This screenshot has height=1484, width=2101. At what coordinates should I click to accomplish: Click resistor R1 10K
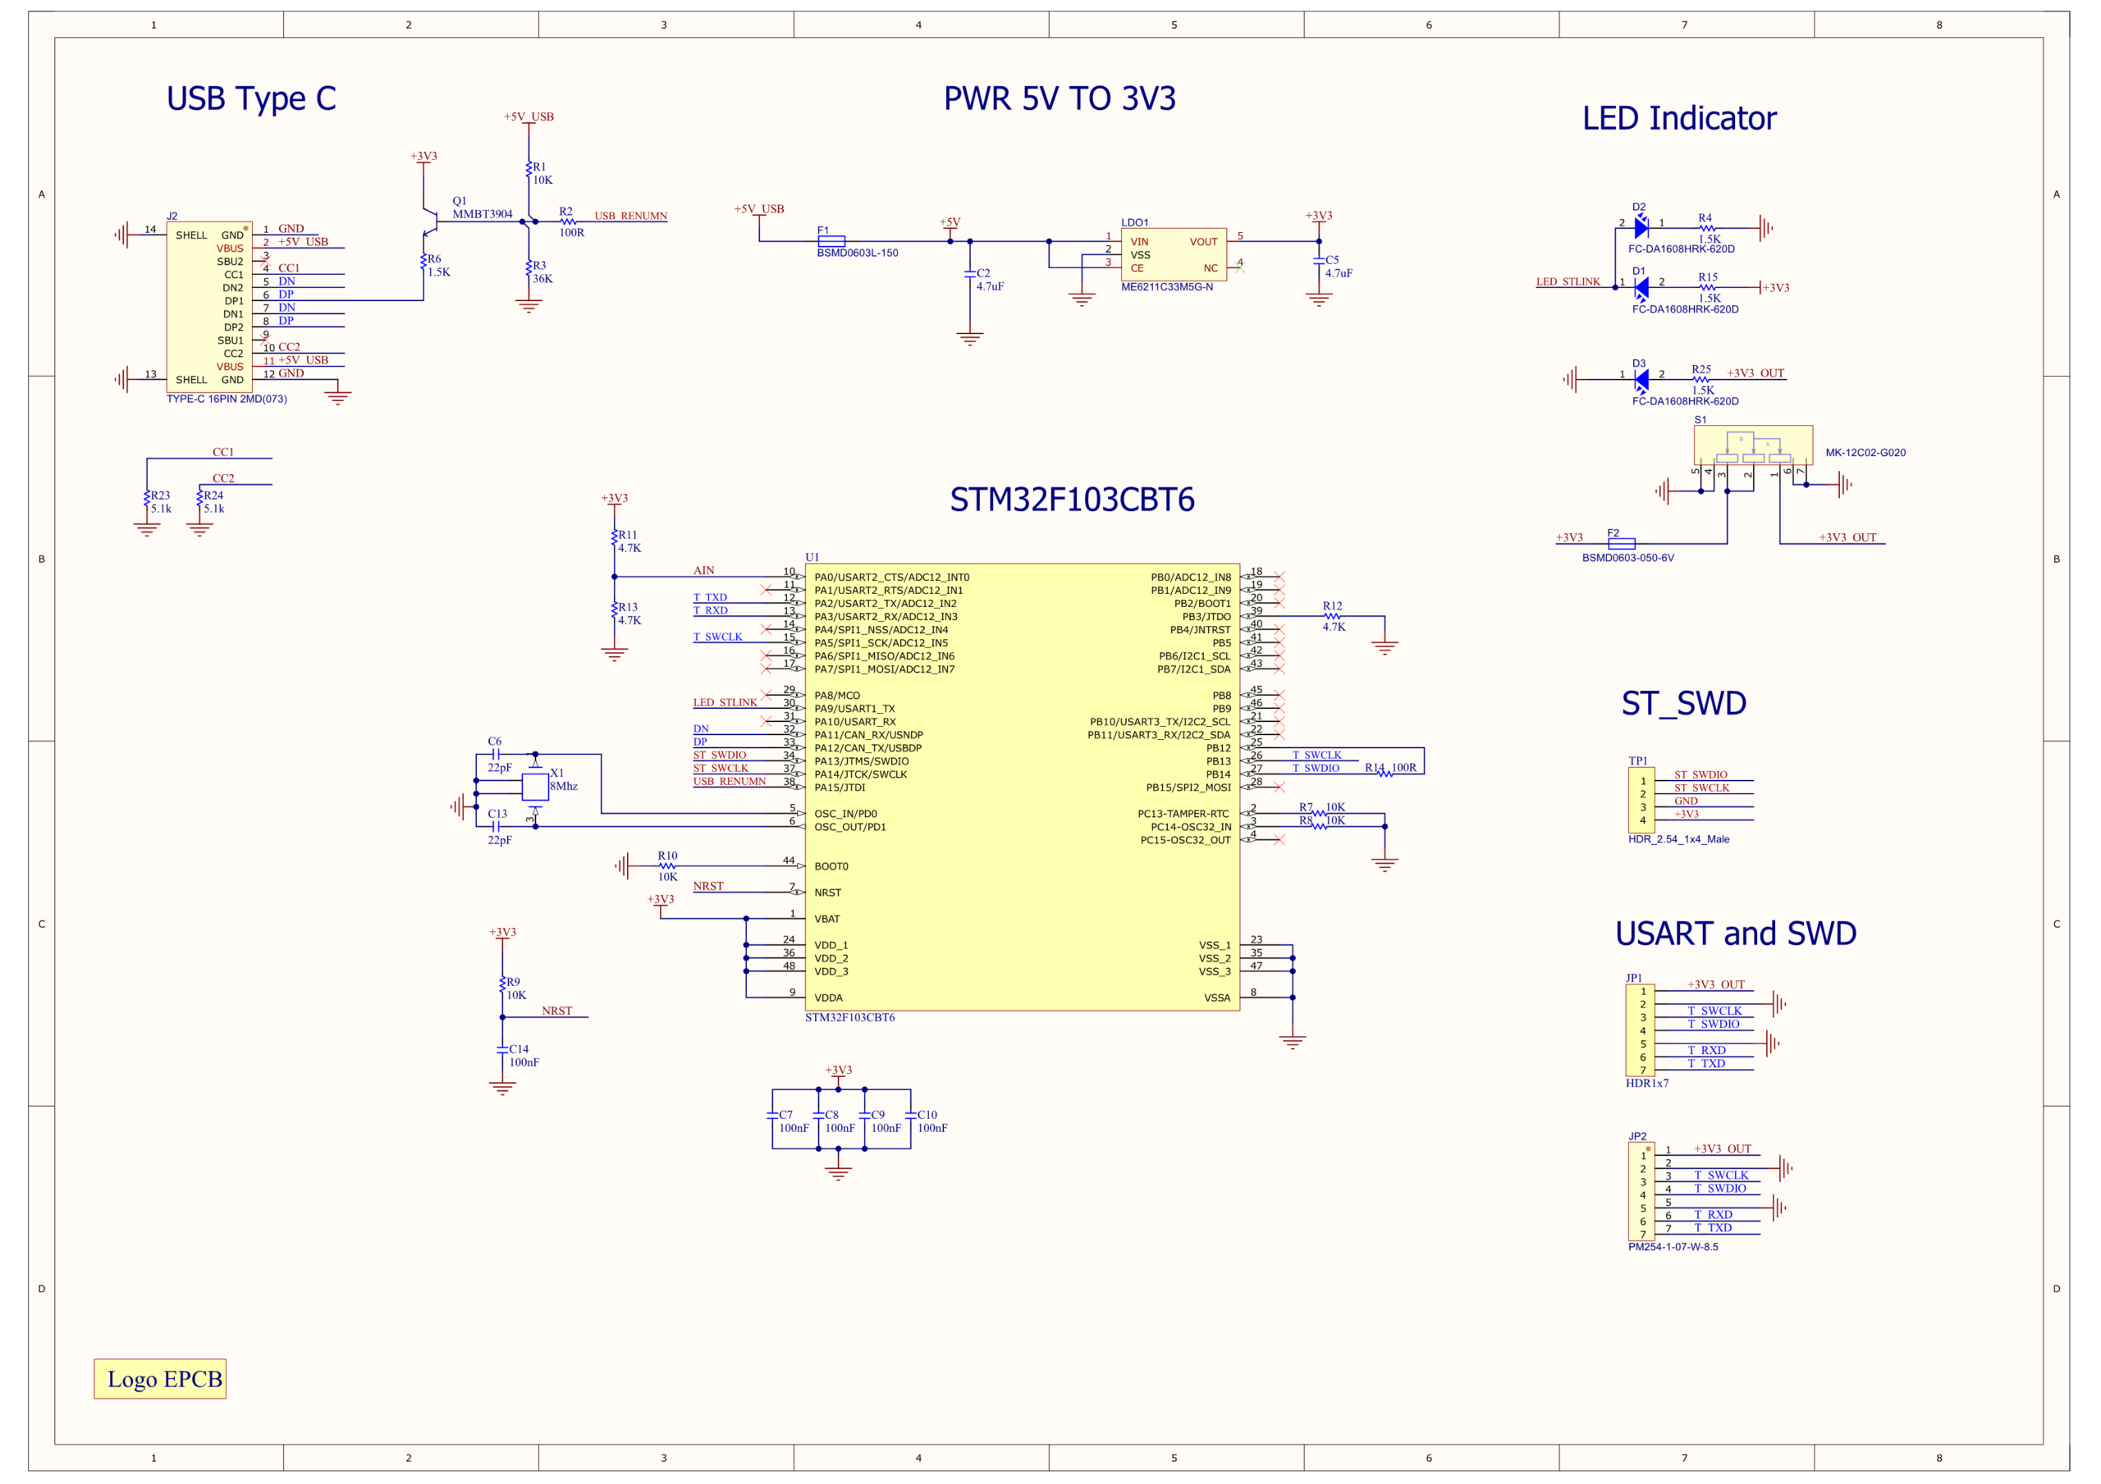tap(529, 169)
